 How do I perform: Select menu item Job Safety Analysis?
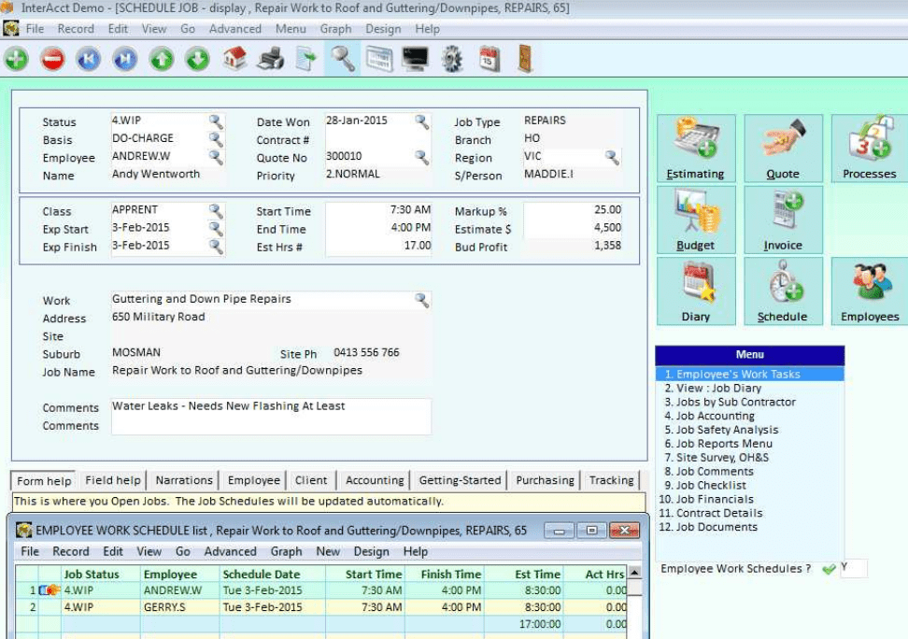(750, 430)
